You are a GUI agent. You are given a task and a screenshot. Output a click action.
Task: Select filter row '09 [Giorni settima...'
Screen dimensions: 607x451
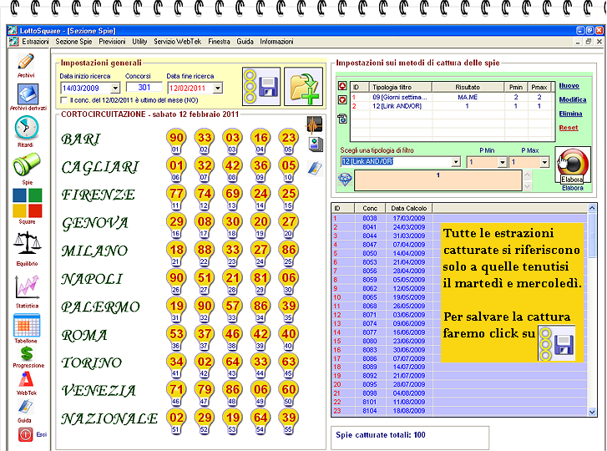(453, 97)
